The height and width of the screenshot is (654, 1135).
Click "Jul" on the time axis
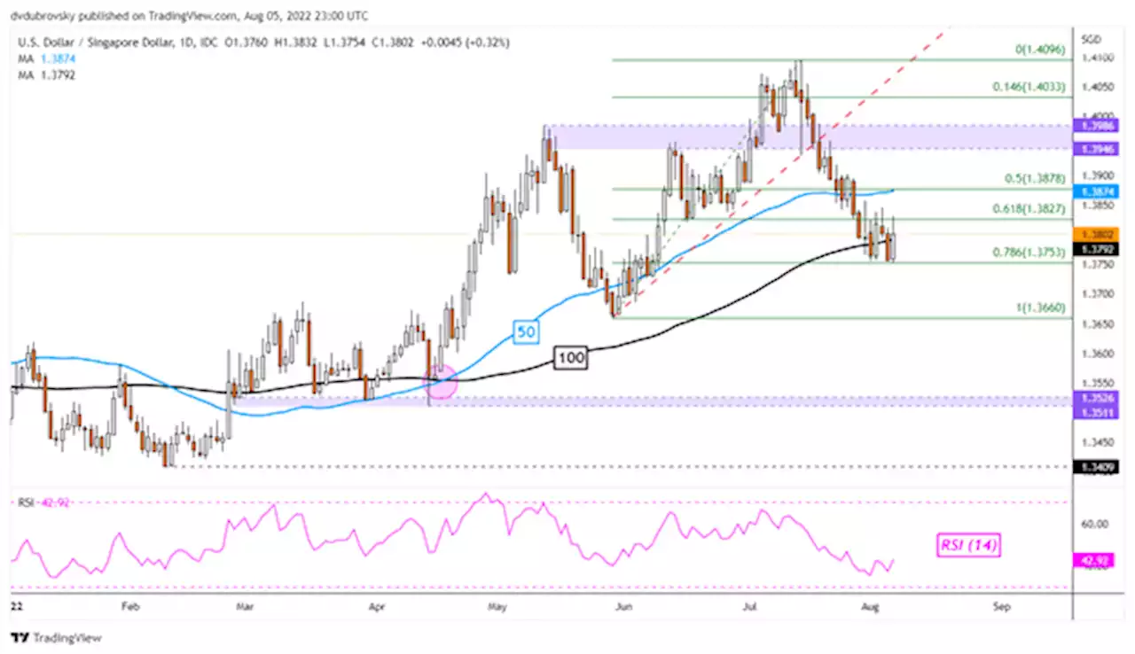(750, 607)
